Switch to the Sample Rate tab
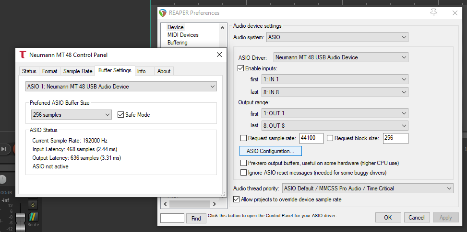 tap(77, 71)
